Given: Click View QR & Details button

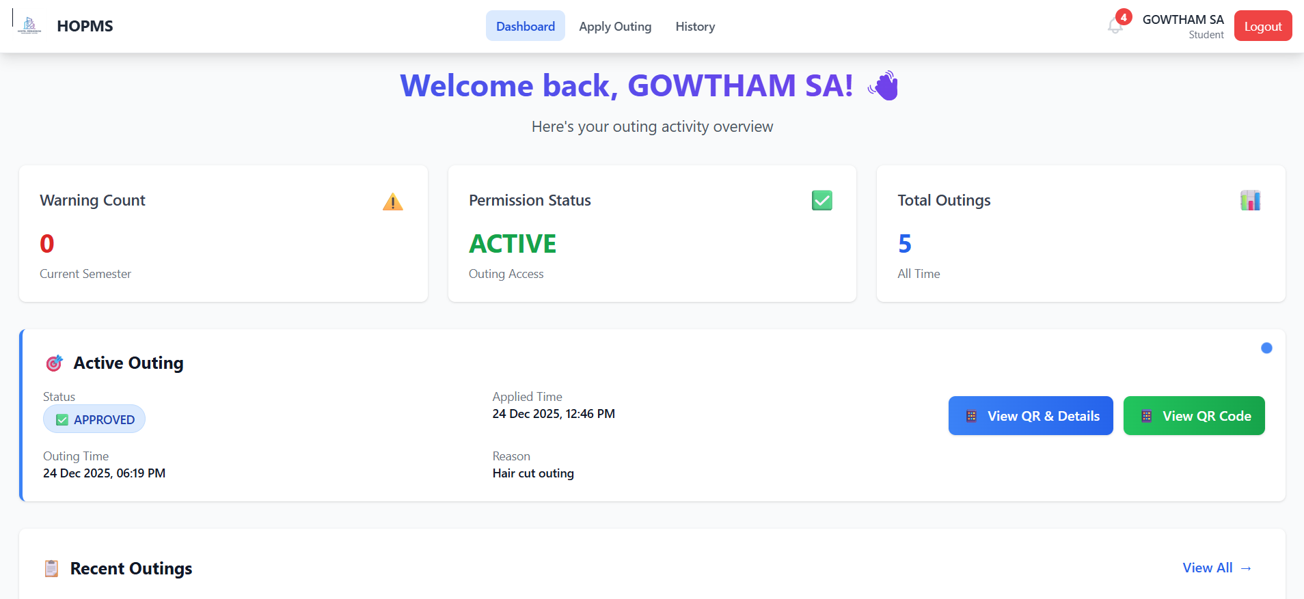Looking at the screenshot, I should click(x=1031, y=416).
